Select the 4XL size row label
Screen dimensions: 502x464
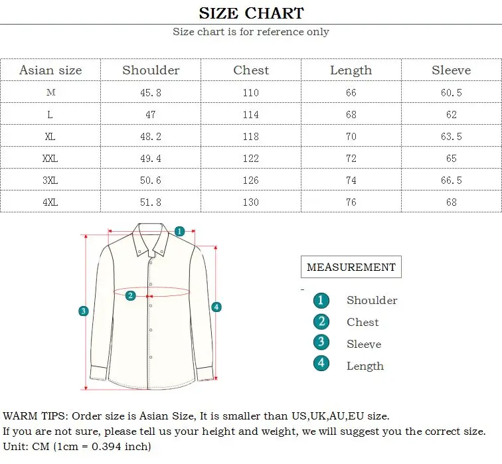pyautogui.click(x=50, y=202)
